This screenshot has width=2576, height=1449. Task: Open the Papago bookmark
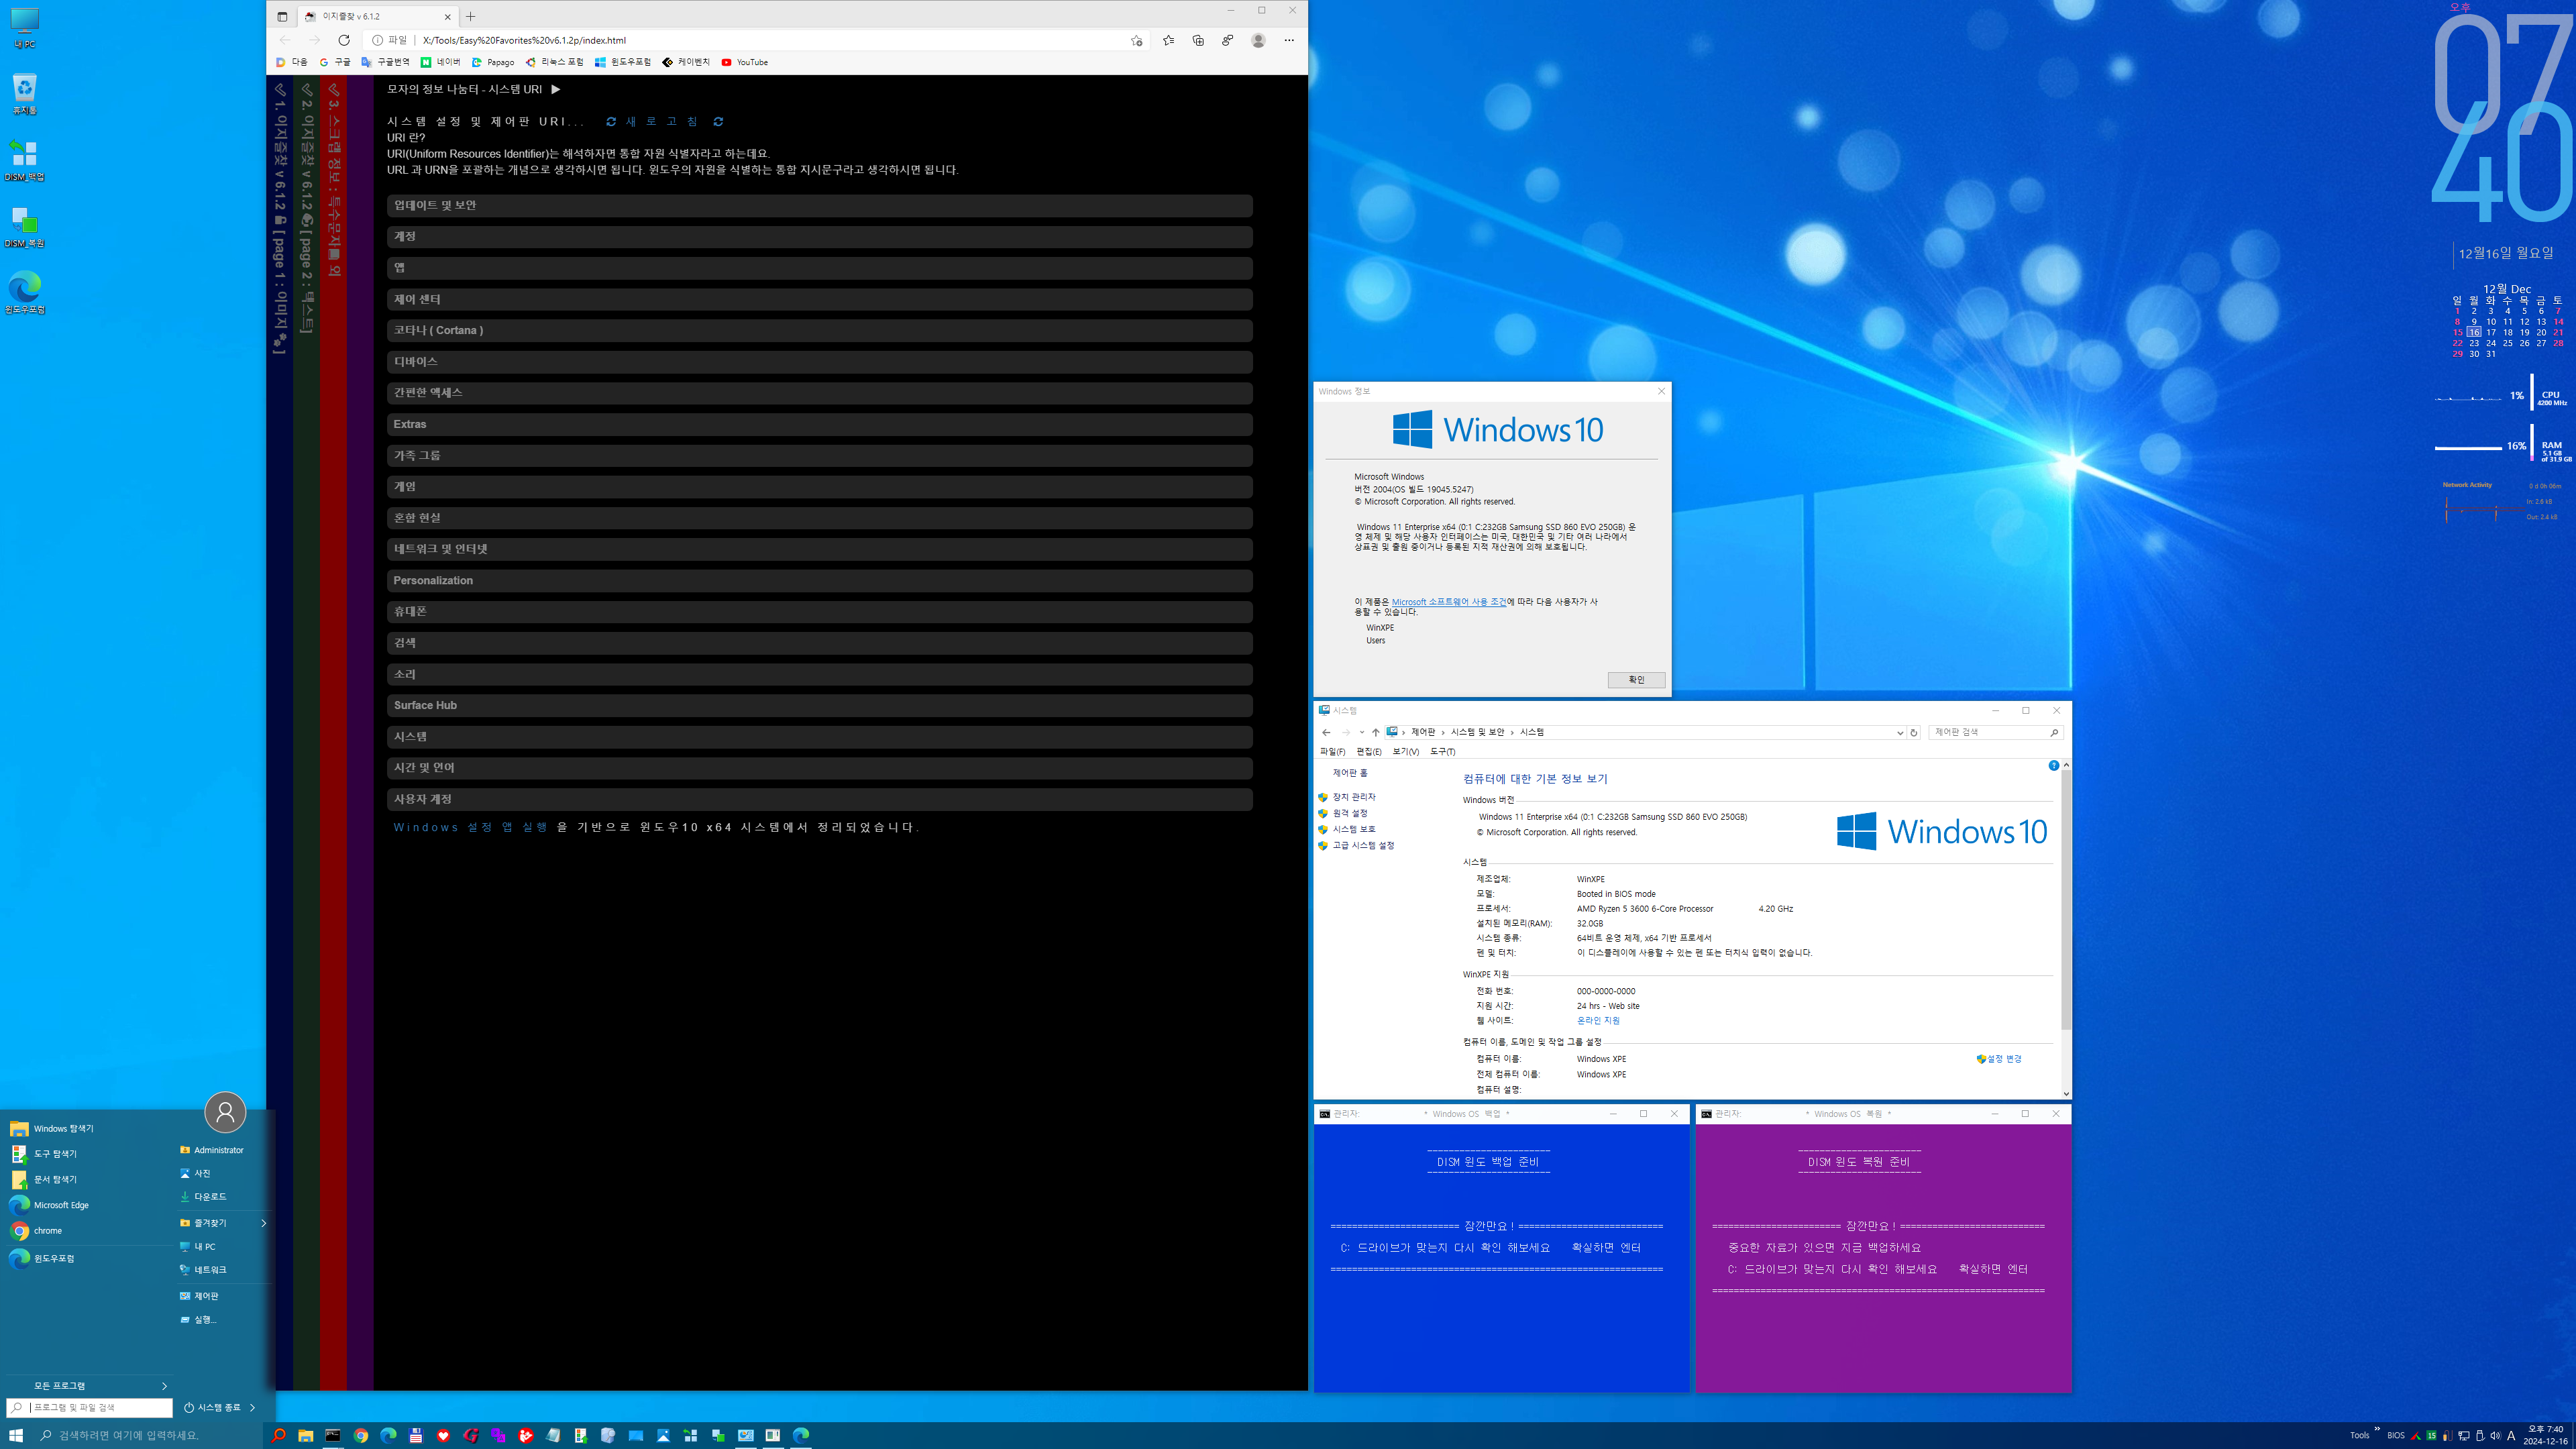493,62
